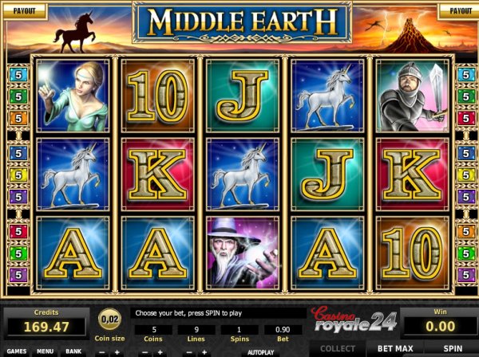Select the yellow payline marker on left
The width and height of the screenshot is (479, 357).
point(18,175)
